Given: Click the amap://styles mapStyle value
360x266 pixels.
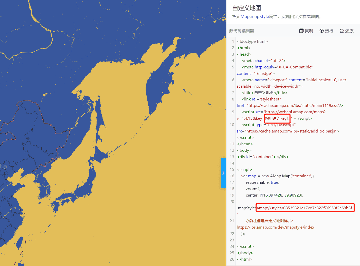Looking at the screenshot, I should (305, 208).
